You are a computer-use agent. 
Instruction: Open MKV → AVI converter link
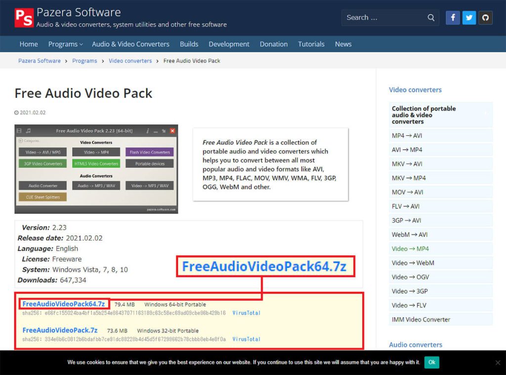[x=441, y=164]
